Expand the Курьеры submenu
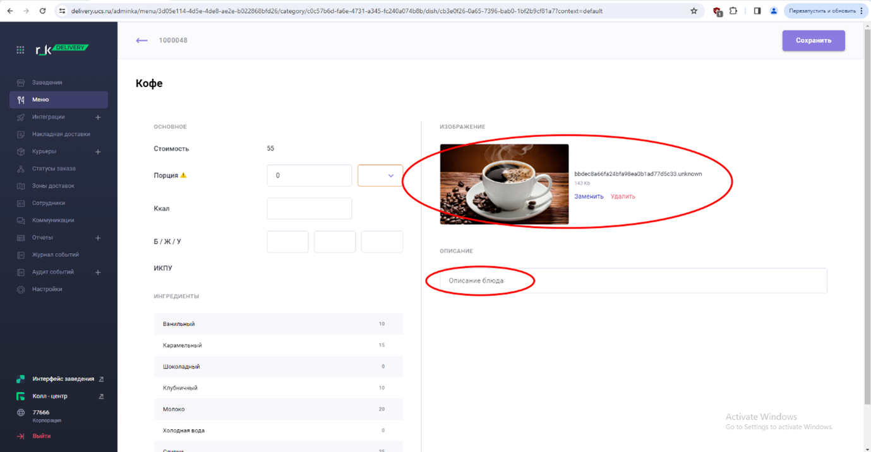Screen dimensions: 871x452 (98, 152)
